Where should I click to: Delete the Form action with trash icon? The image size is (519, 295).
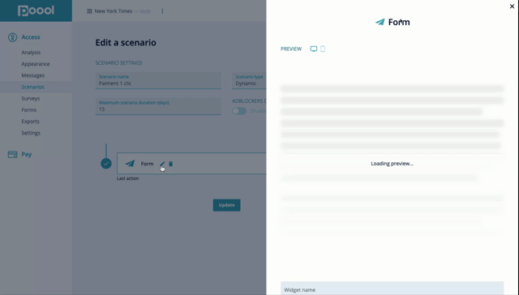point(171,164)
